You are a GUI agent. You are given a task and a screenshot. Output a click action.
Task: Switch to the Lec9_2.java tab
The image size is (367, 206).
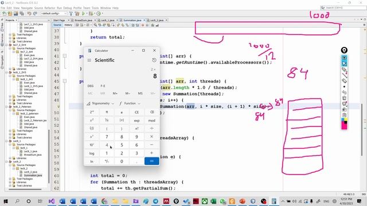[x=157, y=21]
